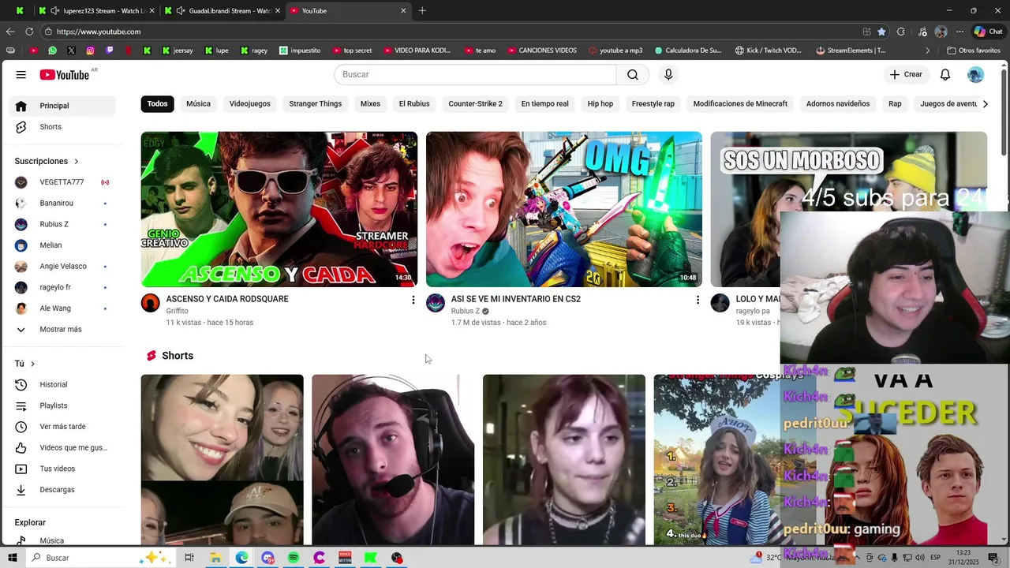Open the youtube a mp3 bookmark
The height and width of the screenshot is (568, 1010).
615,50
